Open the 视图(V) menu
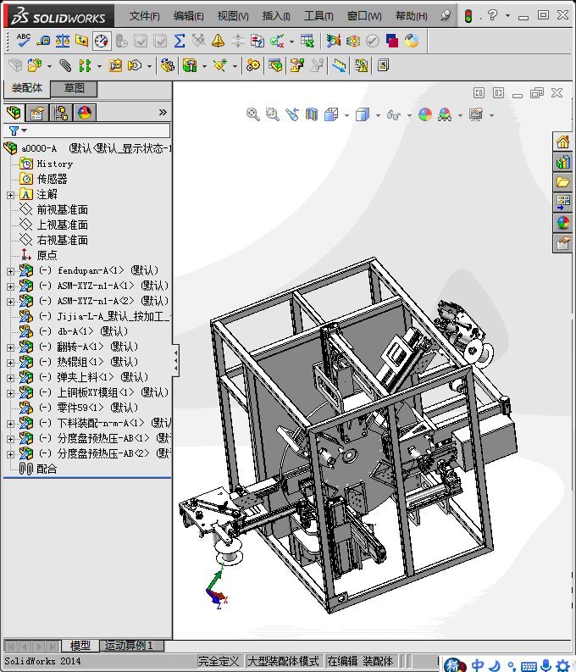576x672 pixels. tap(233, 16)
